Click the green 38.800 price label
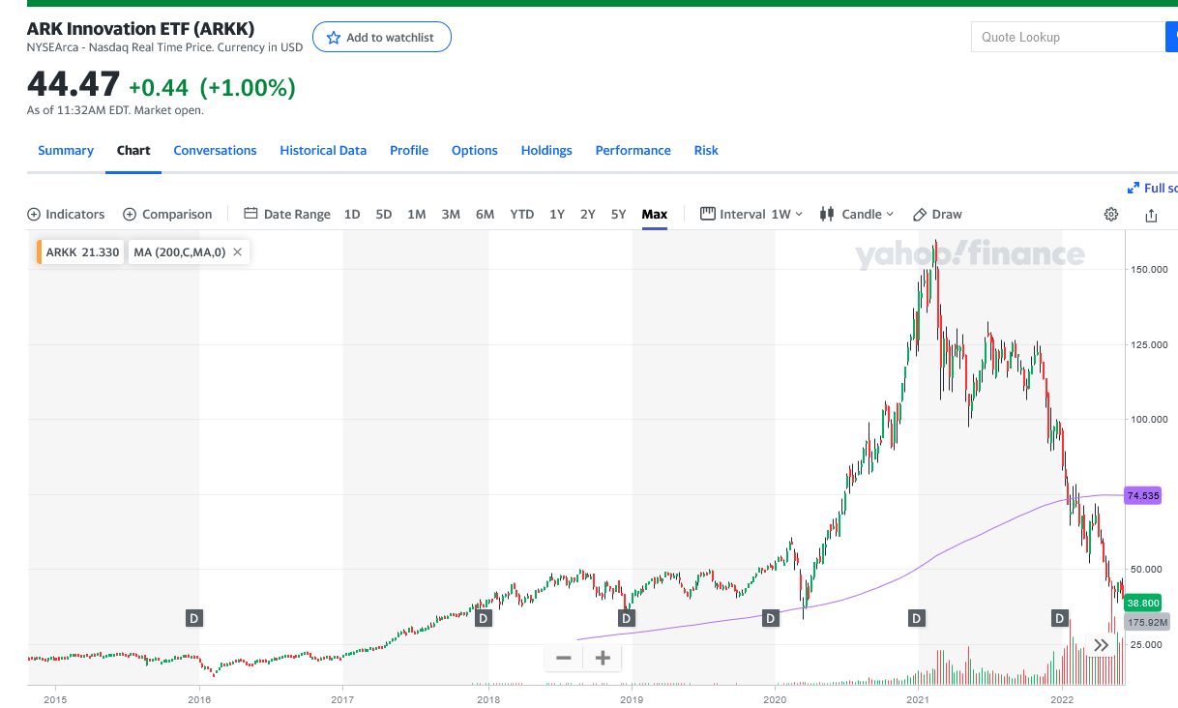The height and width of the screenshot is (708, 1178). point(1143,603)
